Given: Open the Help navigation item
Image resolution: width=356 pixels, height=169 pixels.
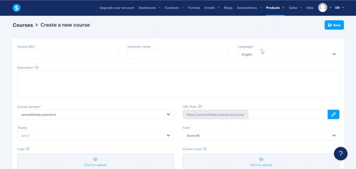Looking at the screenshot, I should pyautogui.click(x=310, y=8).
